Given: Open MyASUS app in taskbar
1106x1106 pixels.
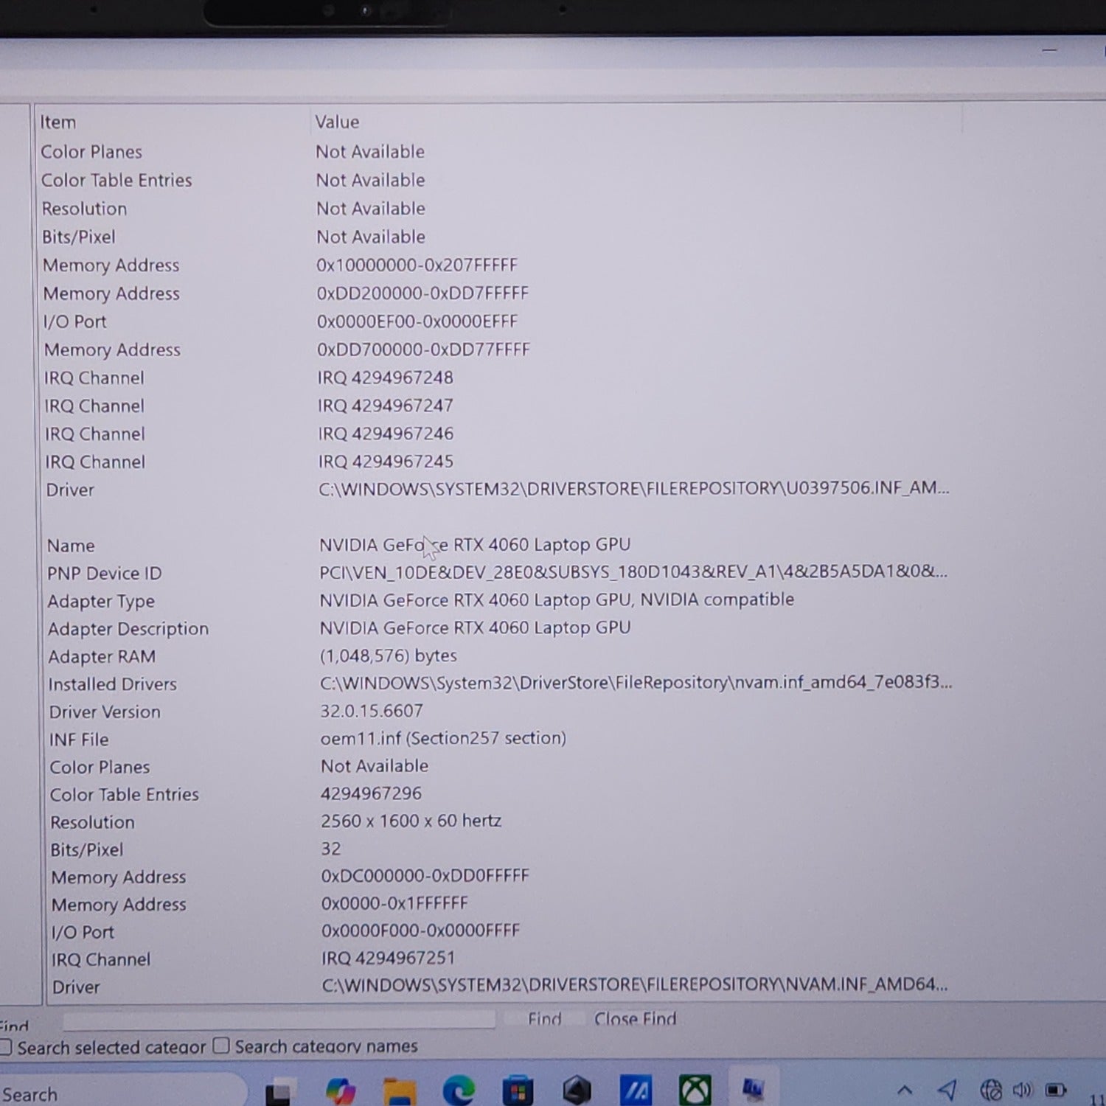Looking at the screenshot, I should 636,1091.
